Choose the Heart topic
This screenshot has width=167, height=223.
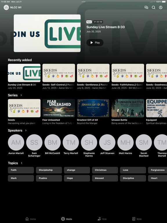(x=157, y=178)
